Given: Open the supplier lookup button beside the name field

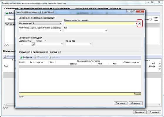Looking at the screenshot, I should click(139, 23).
